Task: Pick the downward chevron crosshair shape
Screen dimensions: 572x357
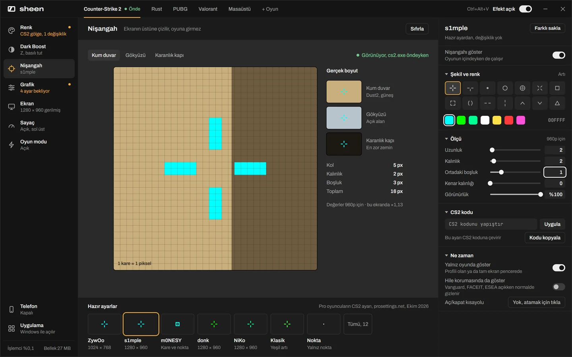Action: tap(540, 103)
